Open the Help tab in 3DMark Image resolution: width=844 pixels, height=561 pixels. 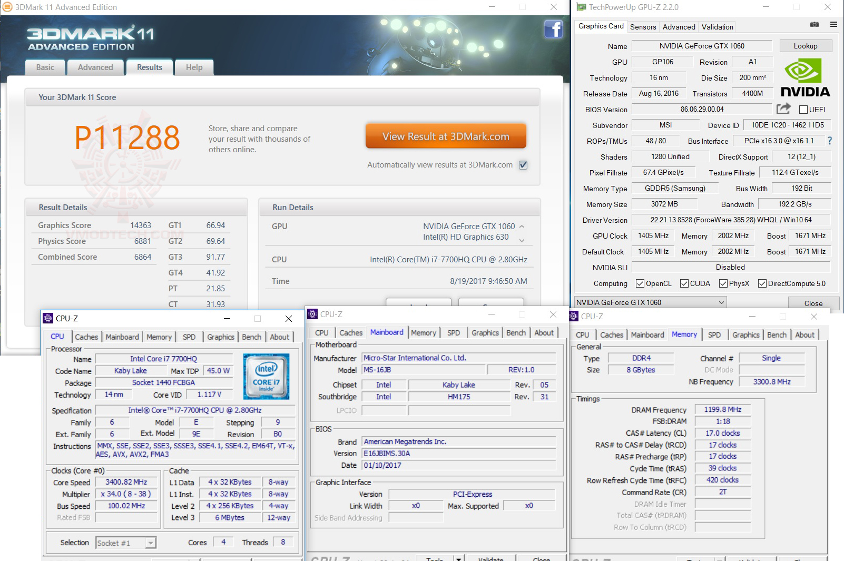[x=194, y=67]
